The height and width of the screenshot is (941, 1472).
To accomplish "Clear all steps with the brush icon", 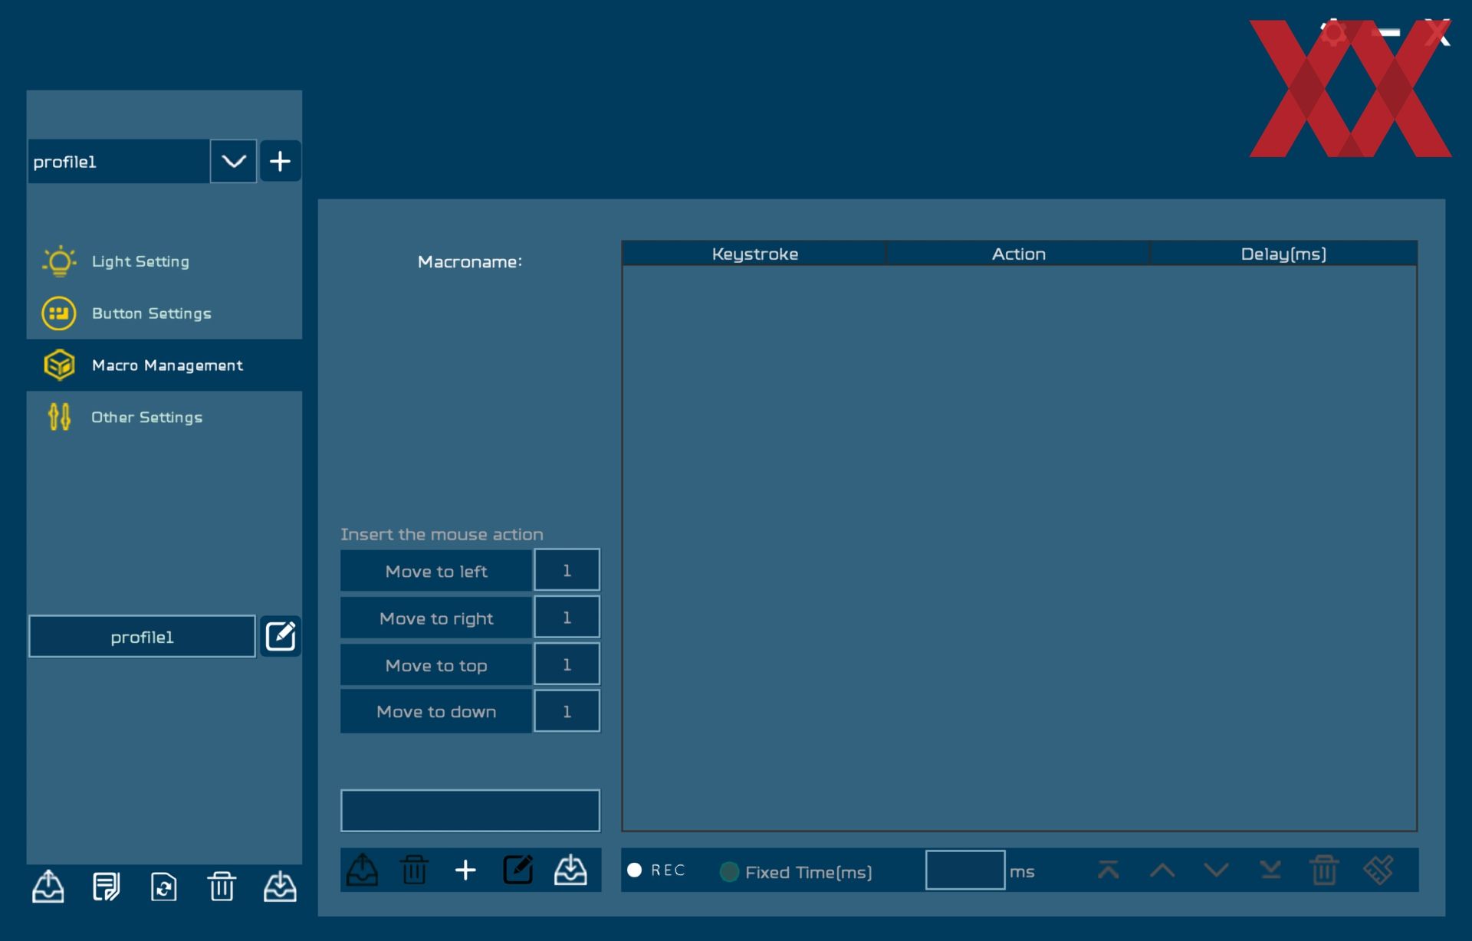I will pos(1378,870).
